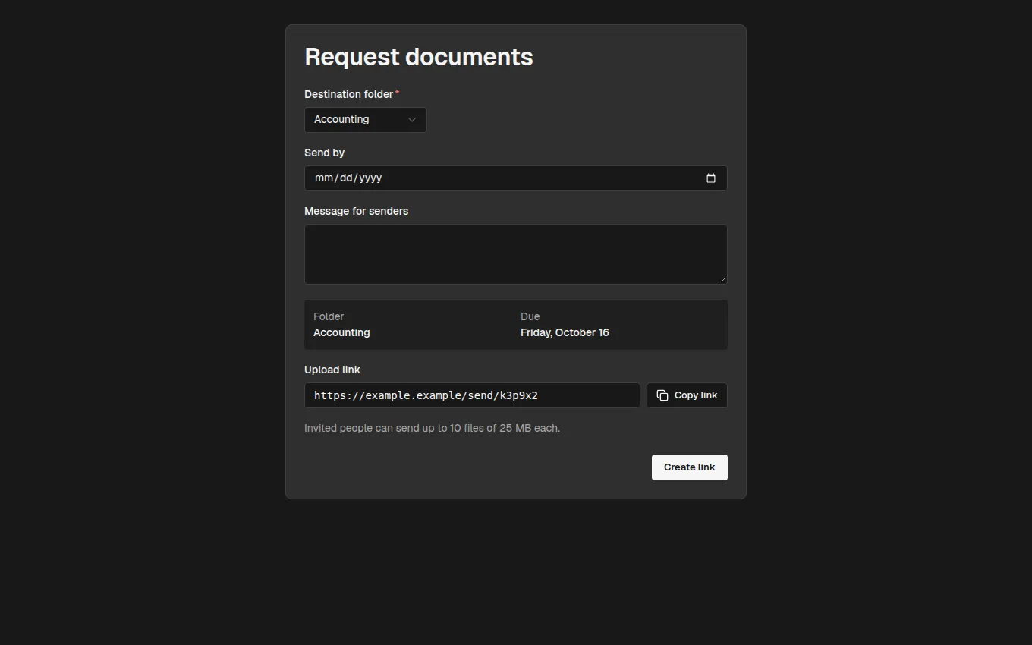1032x645 pixels.
Task: Grab the textarea resize handle corner
Action: point(722,279)
